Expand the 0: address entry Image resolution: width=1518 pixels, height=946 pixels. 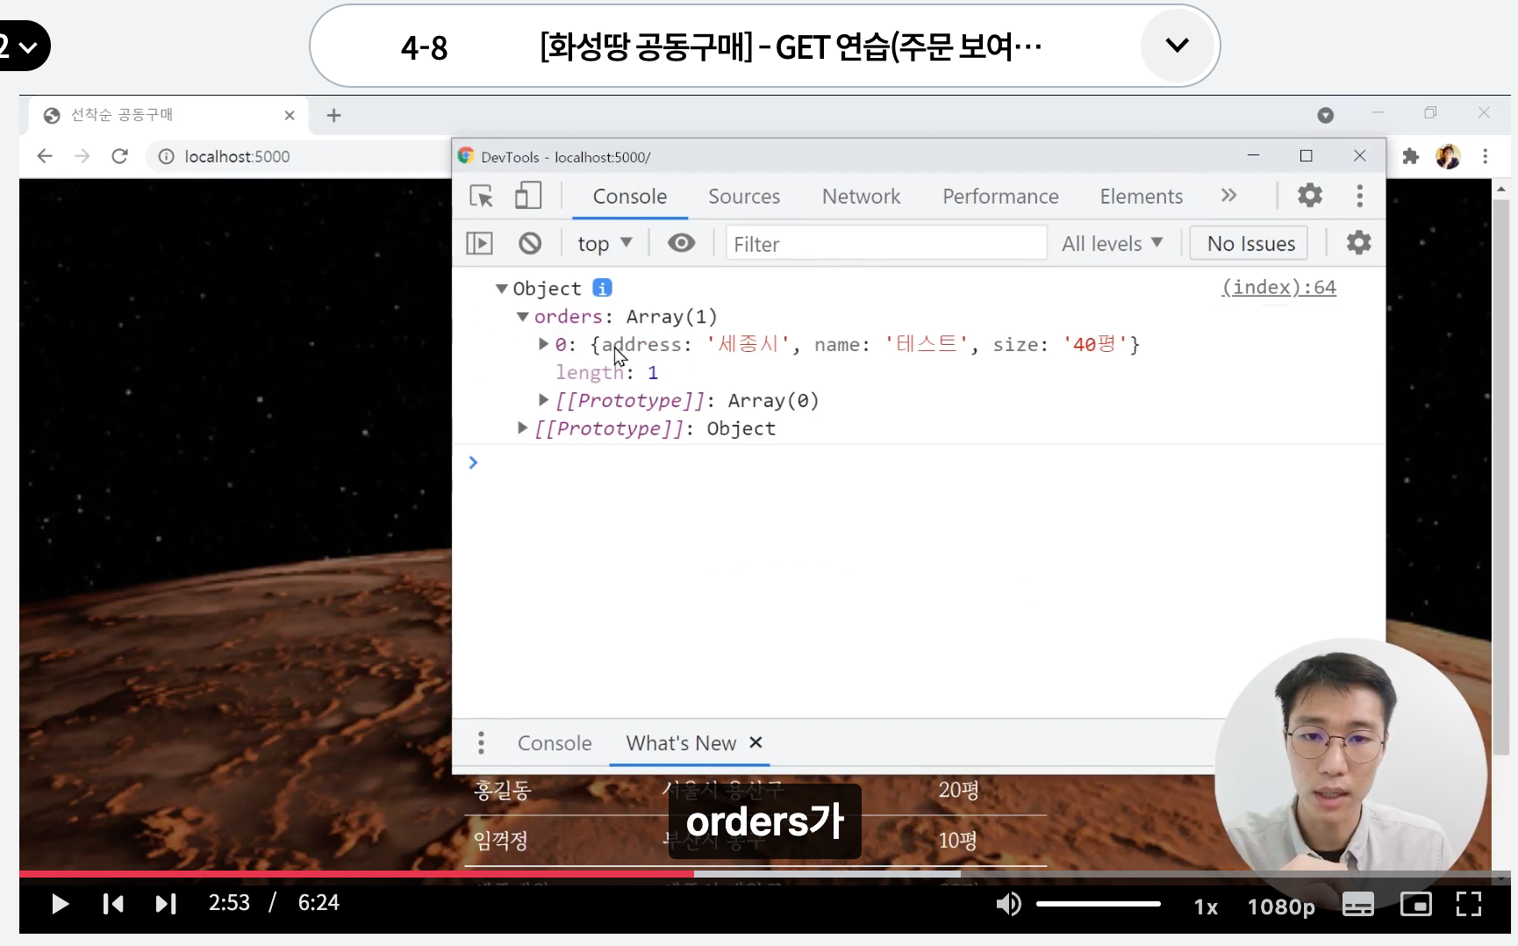click(x=544, y=344)
